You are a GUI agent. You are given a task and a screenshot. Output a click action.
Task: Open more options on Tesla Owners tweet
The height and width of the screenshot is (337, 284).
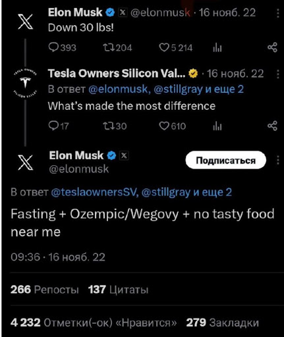click(x=278, y=74)
